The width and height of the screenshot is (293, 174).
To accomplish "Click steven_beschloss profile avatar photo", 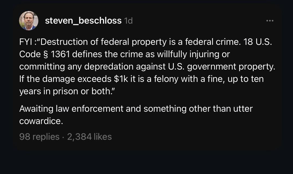I will click(x=29, y=21).
